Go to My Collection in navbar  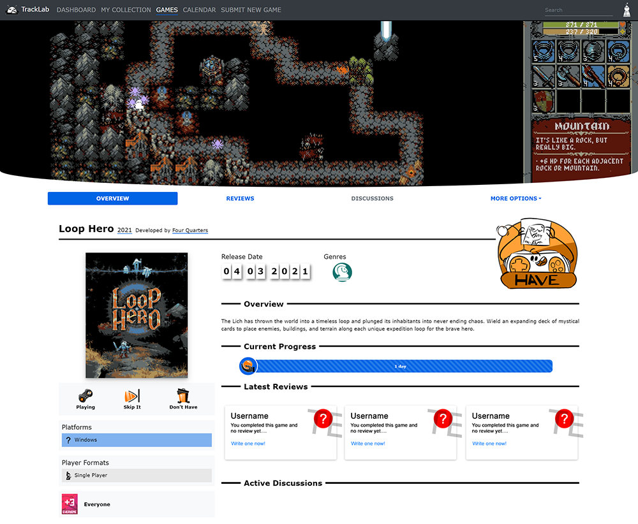point(126,10)
